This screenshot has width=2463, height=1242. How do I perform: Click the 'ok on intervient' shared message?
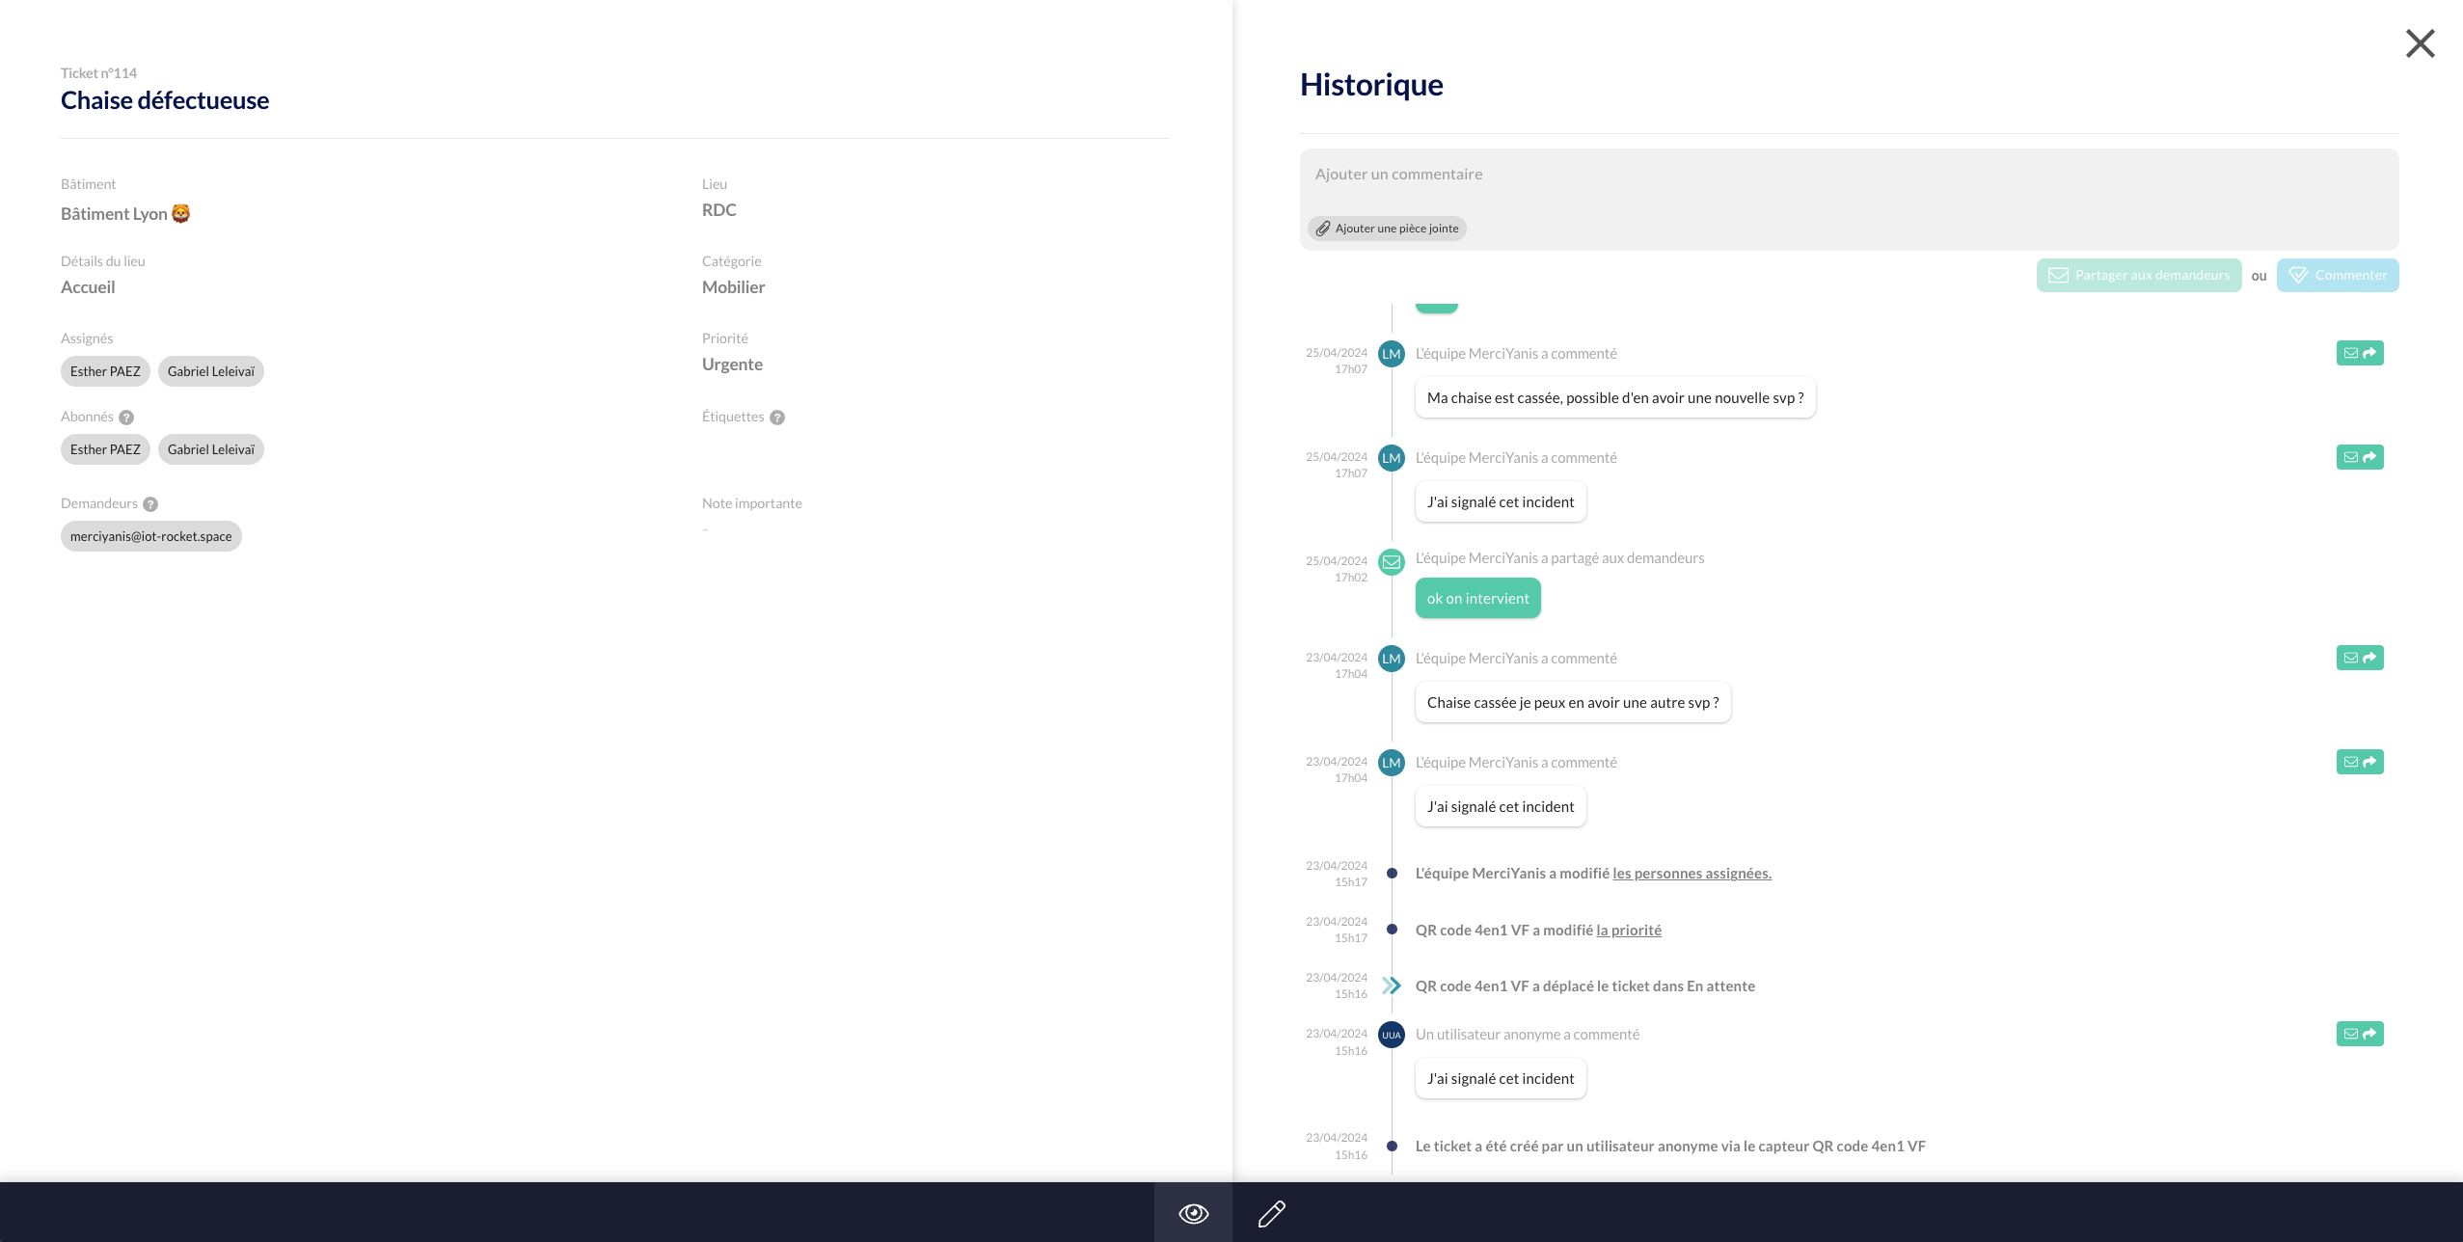tap(1477, 599)
